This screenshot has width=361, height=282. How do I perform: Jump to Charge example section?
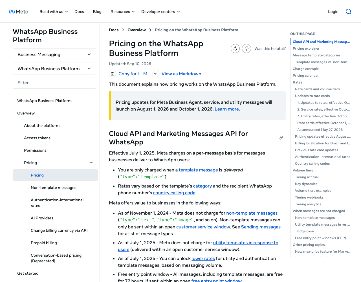coord(306,69)
